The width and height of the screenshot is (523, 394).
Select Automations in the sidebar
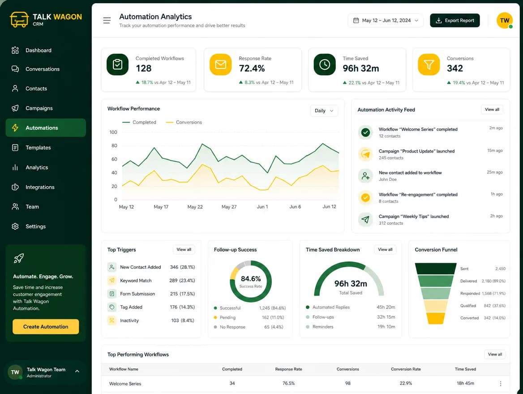tap(46, 128)
